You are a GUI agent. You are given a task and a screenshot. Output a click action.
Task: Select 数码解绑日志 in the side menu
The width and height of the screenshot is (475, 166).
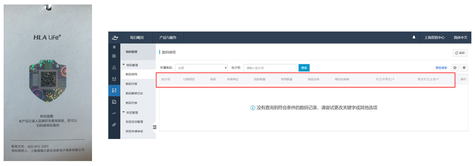[x=134, y=94]
